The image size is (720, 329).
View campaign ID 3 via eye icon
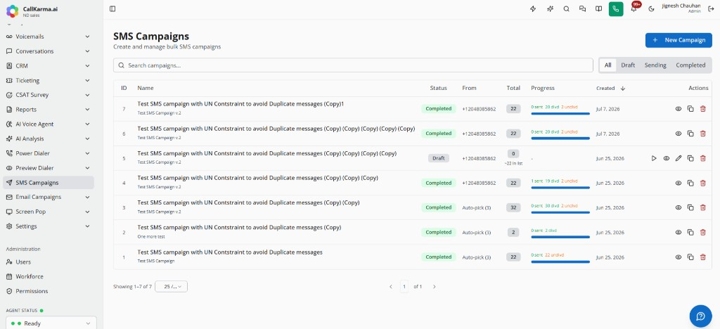tap(679, 207)
